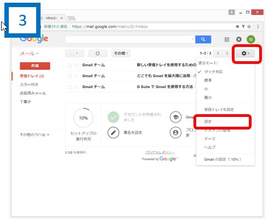Click the profile picture change icon

pyautogui.click(x=175, y=132)
